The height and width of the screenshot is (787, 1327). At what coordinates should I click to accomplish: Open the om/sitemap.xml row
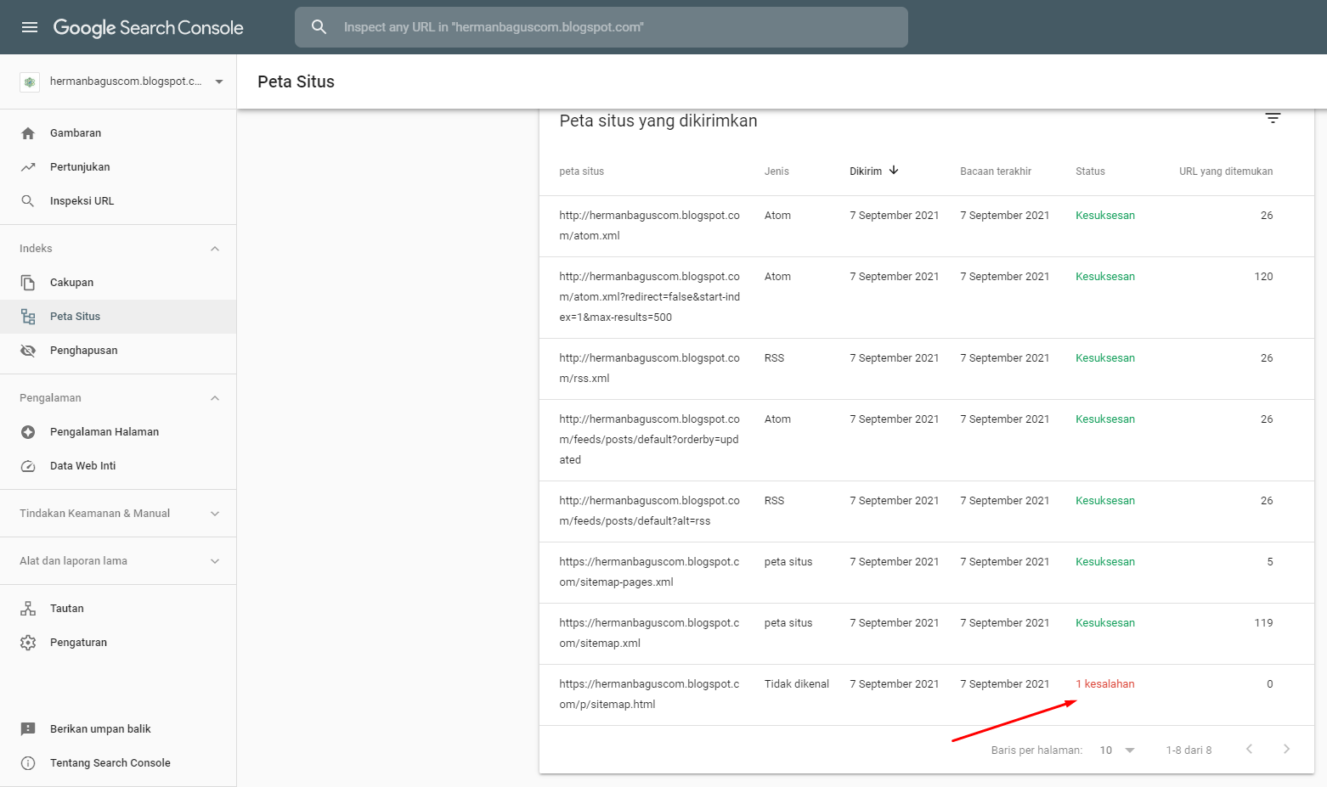point(927,633)
